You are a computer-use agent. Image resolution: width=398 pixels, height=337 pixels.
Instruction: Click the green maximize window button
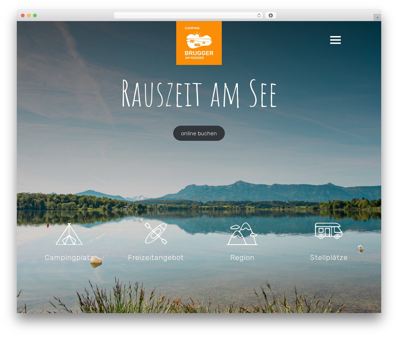(35, 16)
